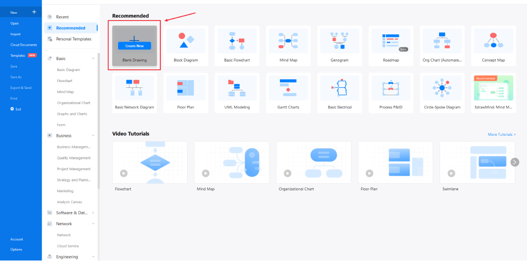The width and height of the screenshot is (527, 261).
Task: Pick the Circle-Spoke Diagram icon
Action: point(442,87)
